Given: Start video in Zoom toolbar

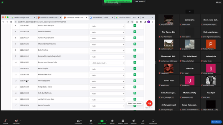Looking at the screenshot, I should [16, 122].
